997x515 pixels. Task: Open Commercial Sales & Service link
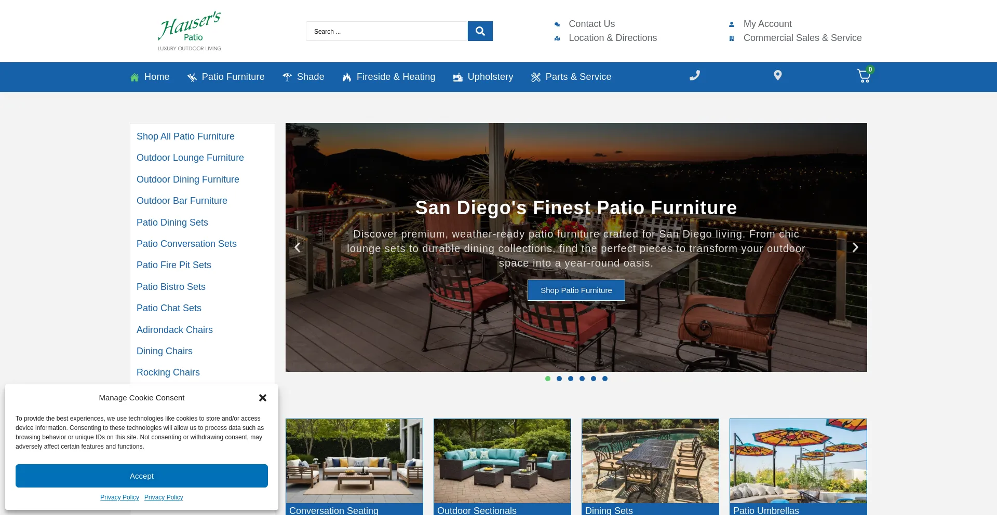pos(803,38)
